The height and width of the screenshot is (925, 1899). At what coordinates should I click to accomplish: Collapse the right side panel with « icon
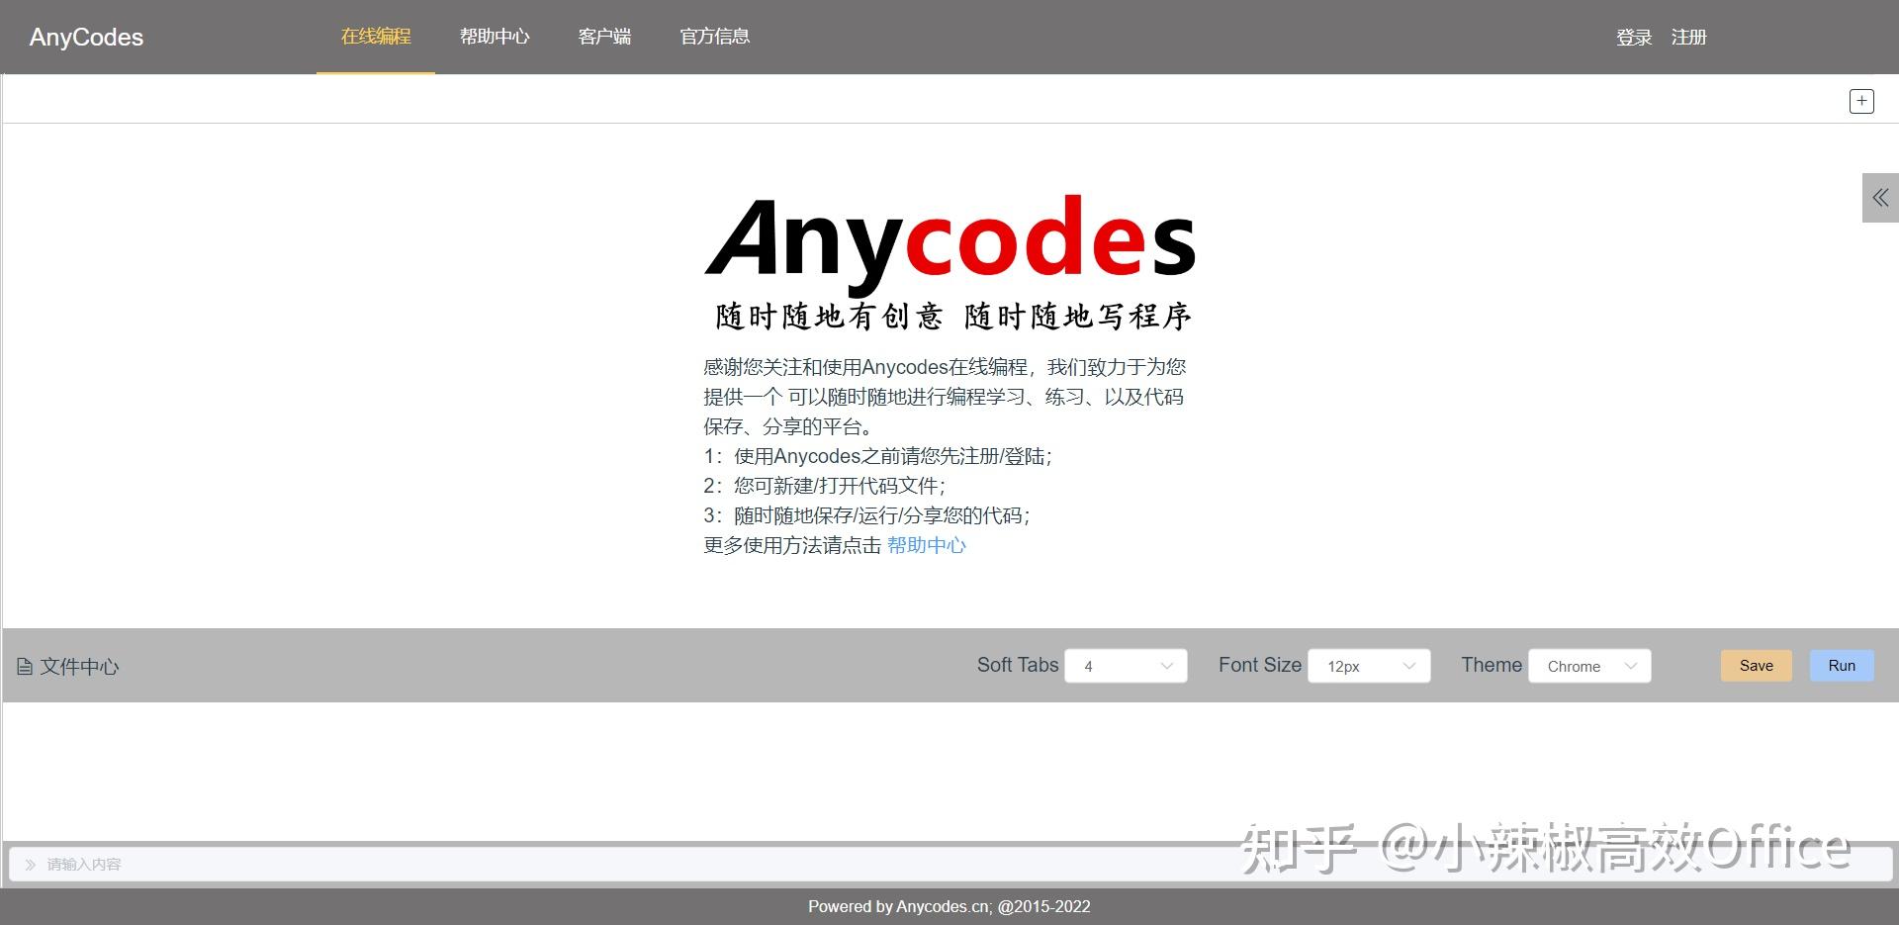pos(1880,197)
